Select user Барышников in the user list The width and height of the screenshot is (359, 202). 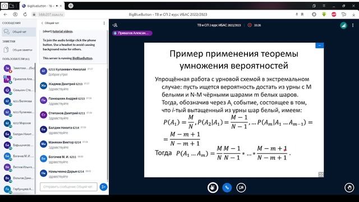[x=19, y=145]
